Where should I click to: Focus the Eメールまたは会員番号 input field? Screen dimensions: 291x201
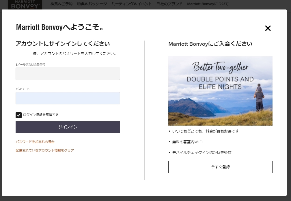click(68, 74)
